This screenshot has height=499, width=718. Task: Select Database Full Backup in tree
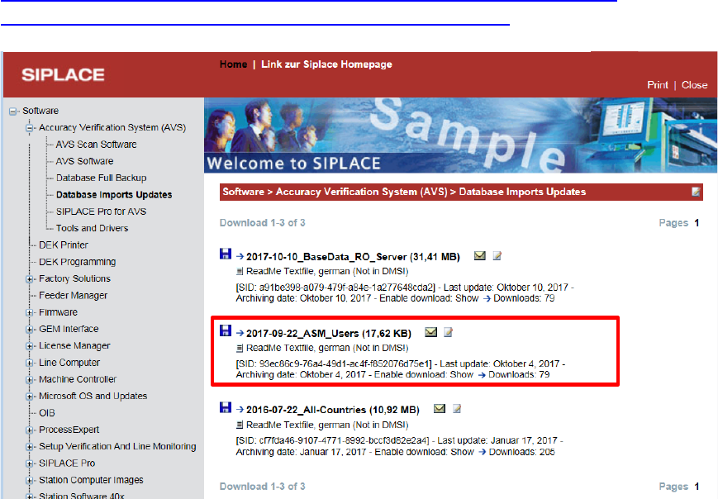(101, 178)
